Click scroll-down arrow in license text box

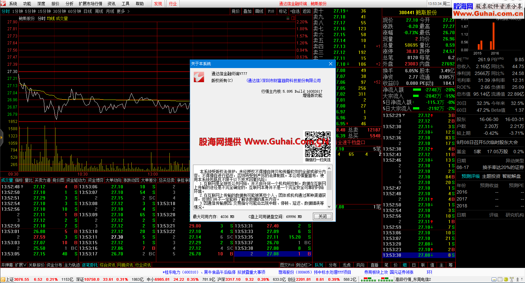[329, 207]
